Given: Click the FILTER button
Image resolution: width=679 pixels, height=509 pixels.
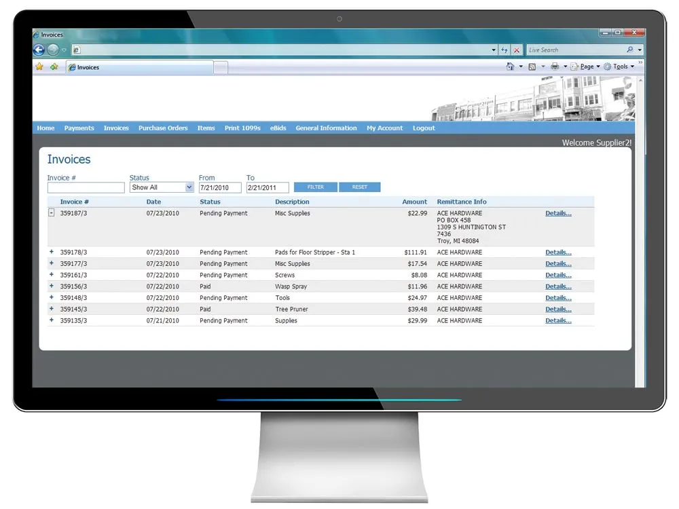Looking at the screenshot, I should 315,187.
